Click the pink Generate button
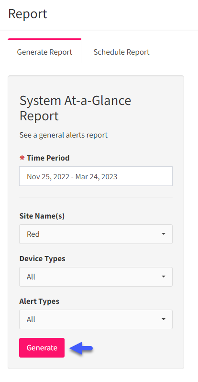This screenshot has height=382, width=198. [x=42, y=347]
